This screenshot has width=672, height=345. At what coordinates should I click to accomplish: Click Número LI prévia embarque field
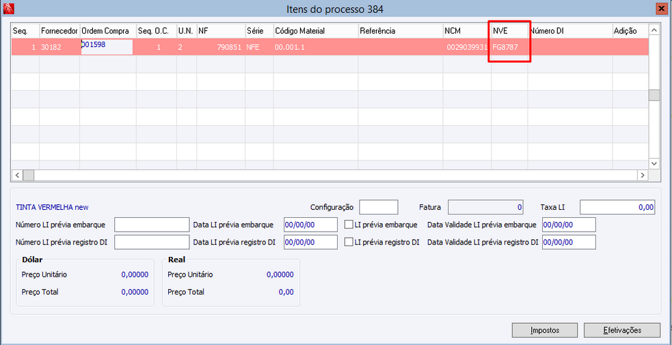(152, 224)
